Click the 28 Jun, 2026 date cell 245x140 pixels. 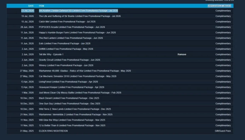click(27, 27)
